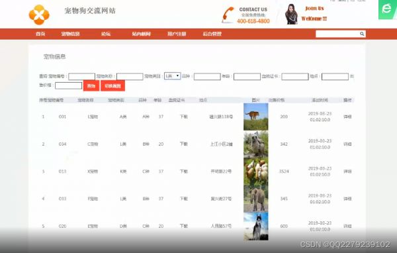Click the orange flower site logo
Screen dimensions: 397x253
(39, 15)
